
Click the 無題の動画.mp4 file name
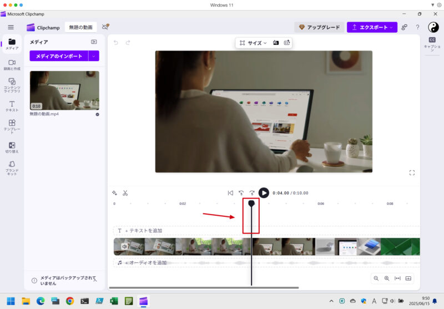(44, 114)
